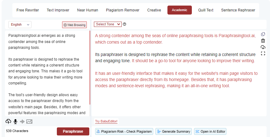270x137 pixels.
Task: Click the audio waveform icon
Action: pyautogui.click(x=22, y=122)
